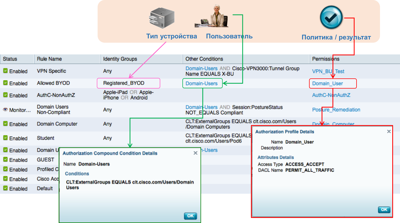400x223 pixels.
Task: Click the green status icon of GUEST rule
Action: 5,160
